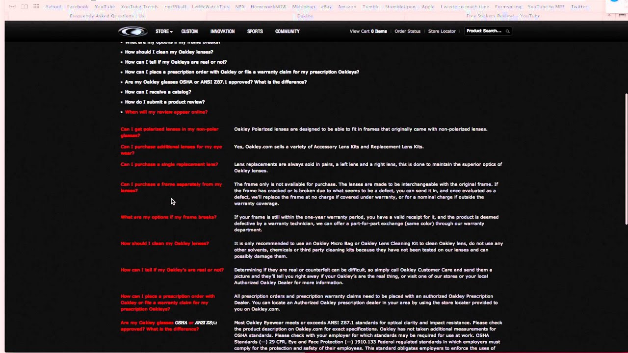Viewport: 628px width, 353px height.
Task: Click red question about purchasing additional lenses
Action: (x=171, y=150)
